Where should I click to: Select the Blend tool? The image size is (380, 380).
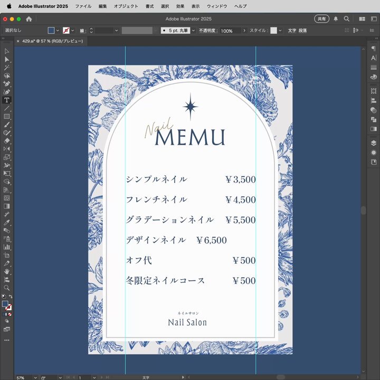pyautogui.click(x=6, y=231)
